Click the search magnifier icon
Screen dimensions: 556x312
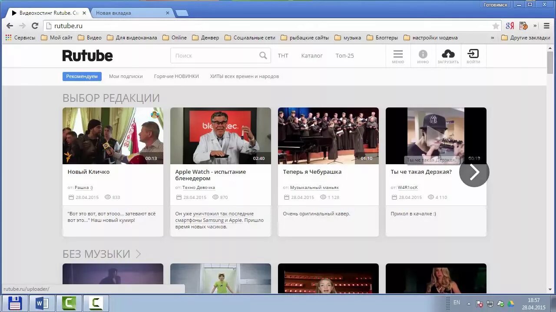(x=263, y=55)
